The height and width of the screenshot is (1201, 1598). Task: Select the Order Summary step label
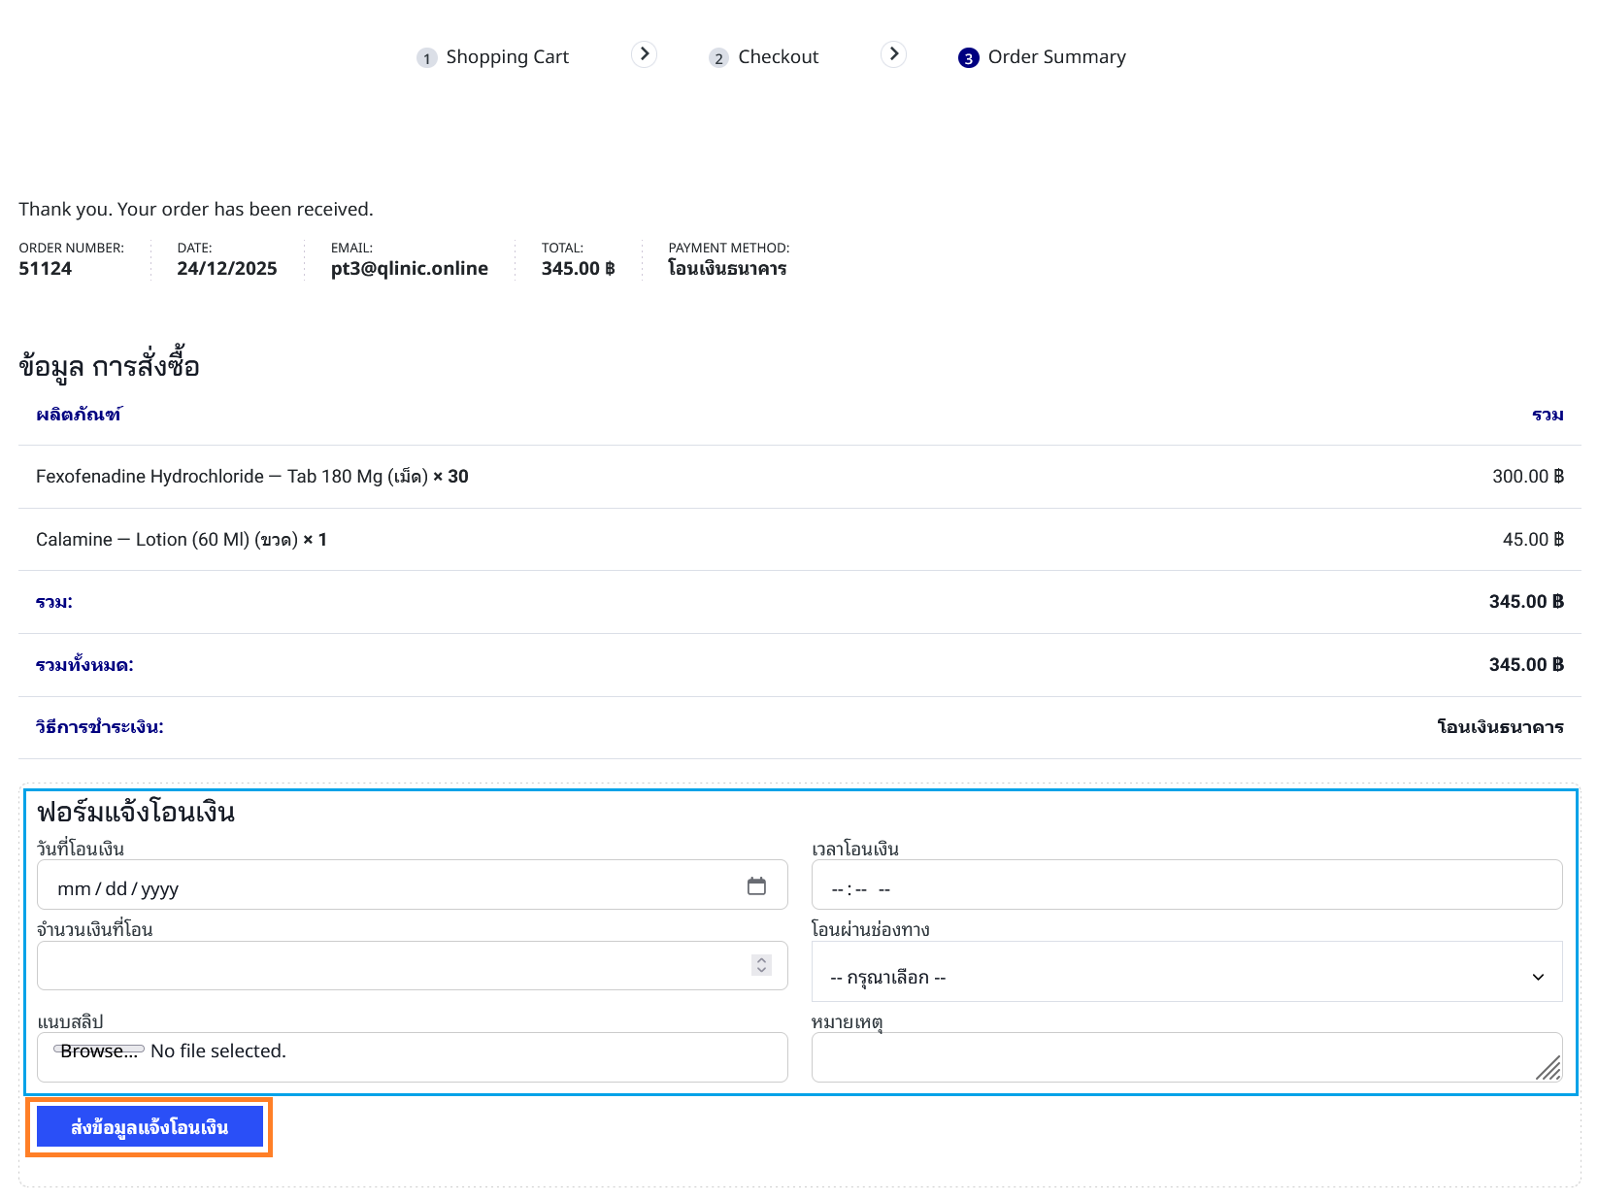[x=1056, y=57]
